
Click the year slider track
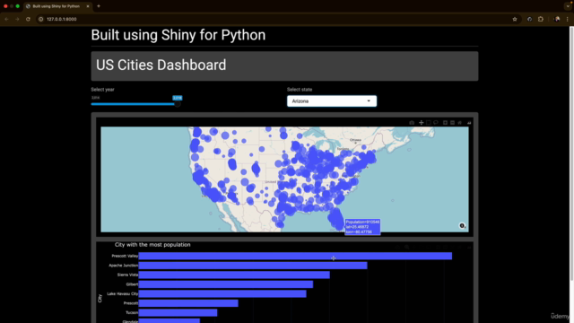(134, 104)
